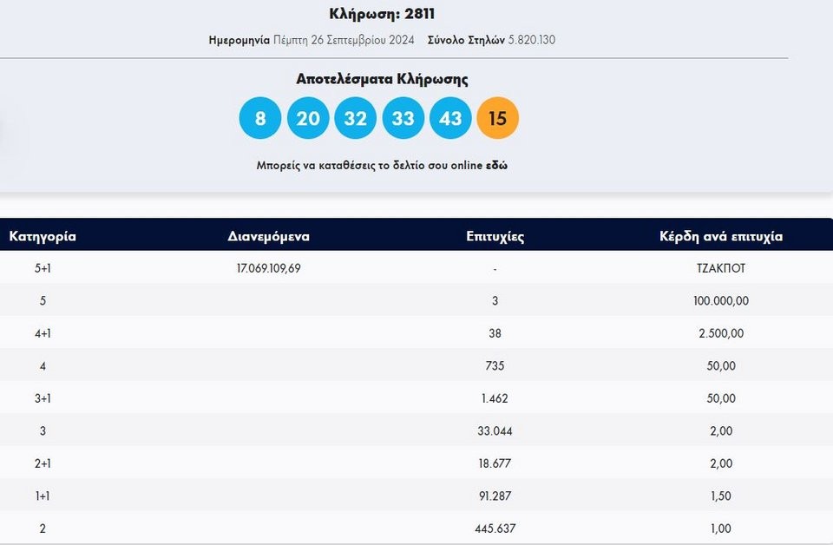Click the "Κλήρωση: 2811" heading

click(382, 13)
